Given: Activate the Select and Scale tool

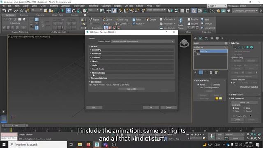Looking at the screenshot, I should (79, 11).
